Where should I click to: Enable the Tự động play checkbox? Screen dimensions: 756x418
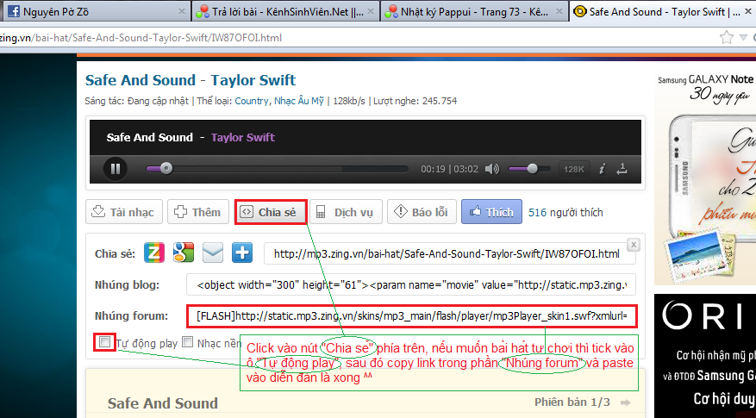coord(104,342)
